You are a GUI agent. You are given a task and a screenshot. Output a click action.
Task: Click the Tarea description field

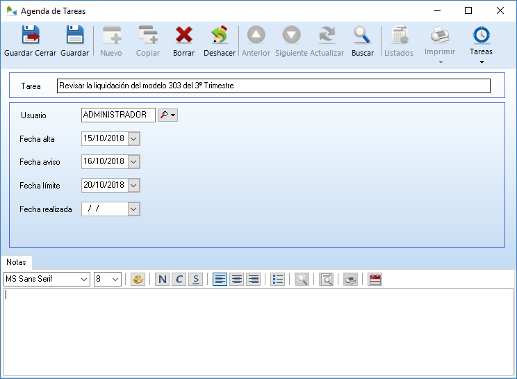point(274,86)
